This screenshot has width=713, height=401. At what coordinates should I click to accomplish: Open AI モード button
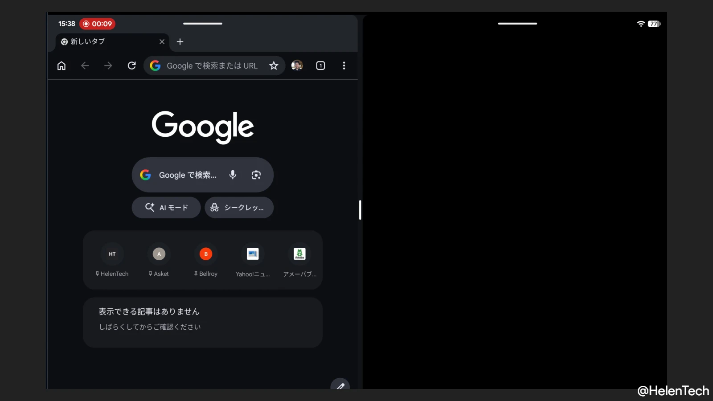point(166,208)
